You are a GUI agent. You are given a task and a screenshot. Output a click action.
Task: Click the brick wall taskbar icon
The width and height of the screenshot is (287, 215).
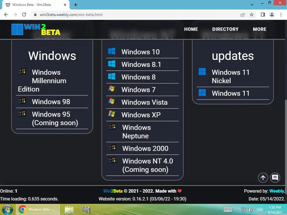coord(86,210)
